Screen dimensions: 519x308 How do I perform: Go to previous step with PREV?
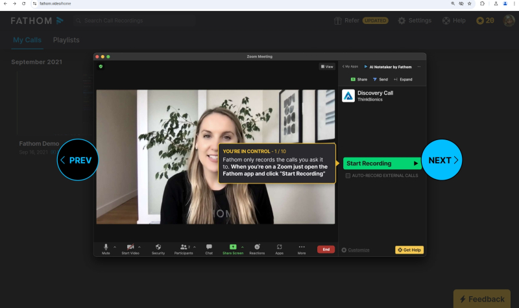click(x=78, y=160)
